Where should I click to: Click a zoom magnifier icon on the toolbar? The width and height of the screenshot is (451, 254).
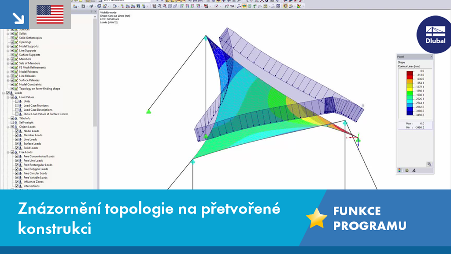pos(159,6)
